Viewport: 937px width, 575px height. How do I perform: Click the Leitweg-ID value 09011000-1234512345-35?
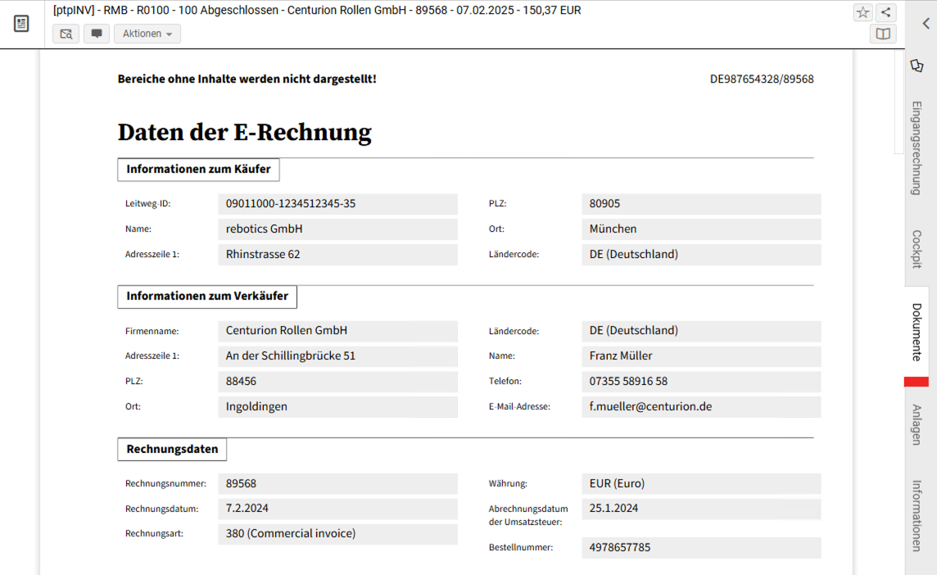coord(337,204)
